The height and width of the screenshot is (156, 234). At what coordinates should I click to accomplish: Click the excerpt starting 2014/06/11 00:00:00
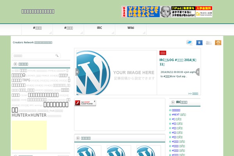(x=178, y=74)
